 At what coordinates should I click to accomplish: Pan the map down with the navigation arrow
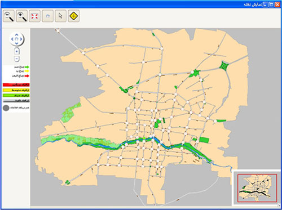[16, 43]
